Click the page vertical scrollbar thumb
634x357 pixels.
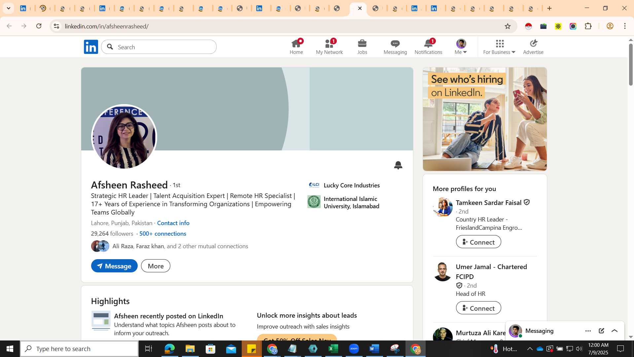631,64
